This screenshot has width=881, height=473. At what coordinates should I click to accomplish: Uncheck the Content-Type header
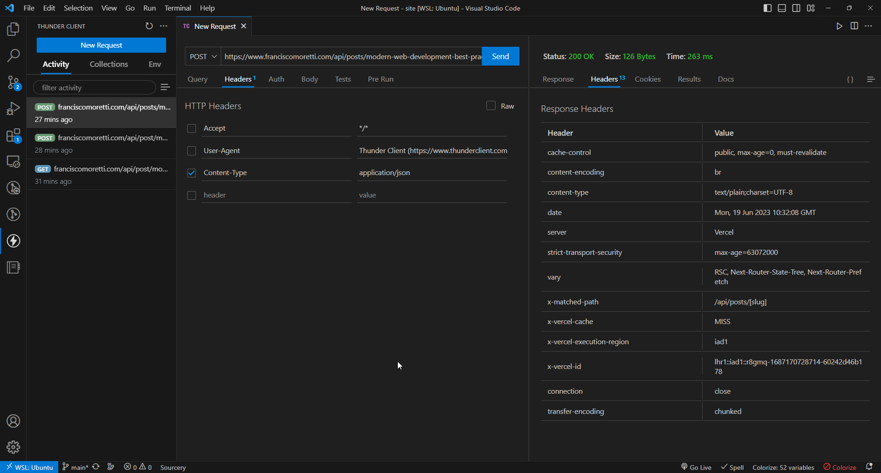(x=191, y=173)
